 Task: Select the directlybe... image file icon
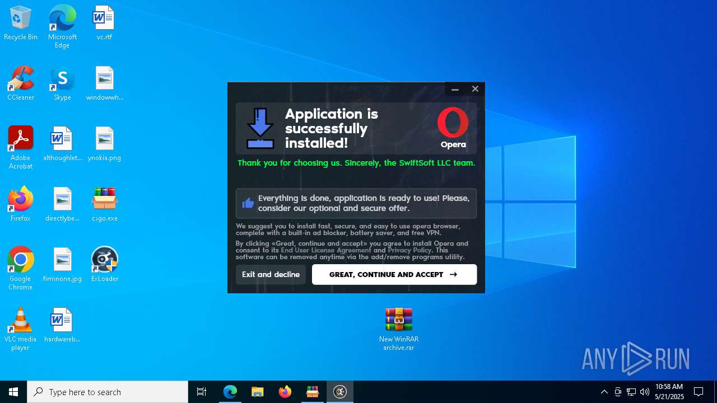click(62, 205)
